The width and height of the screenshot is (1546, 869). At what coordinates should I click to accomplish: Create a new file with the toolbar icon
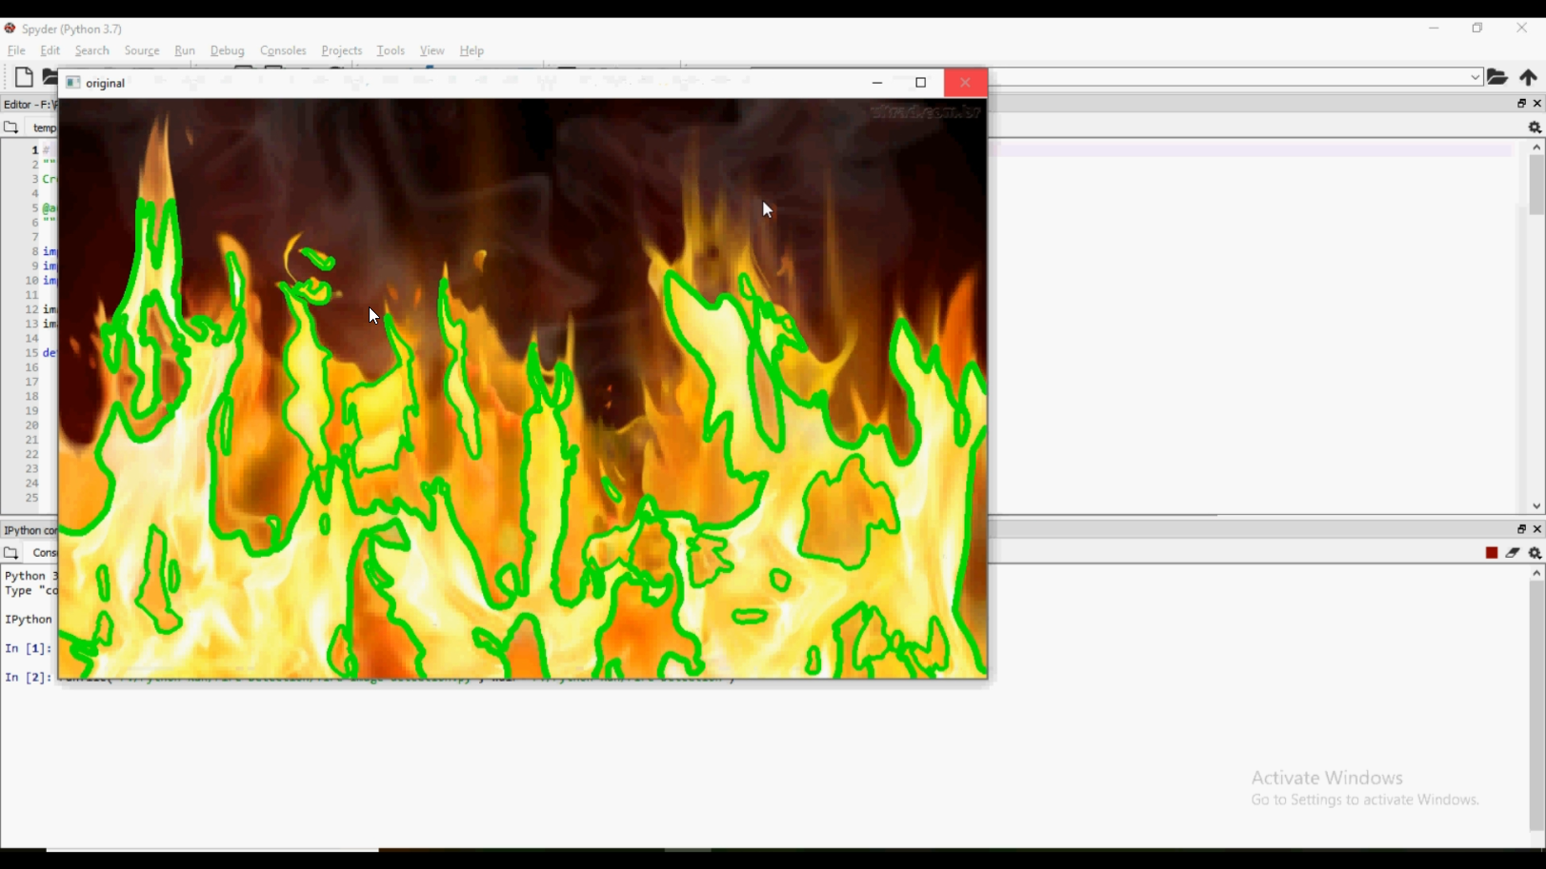point(24,77)
